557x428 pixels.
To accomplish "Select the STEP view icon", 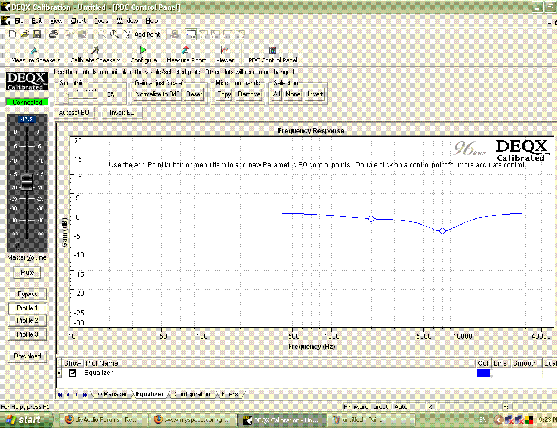I will [x=228, y=34].
